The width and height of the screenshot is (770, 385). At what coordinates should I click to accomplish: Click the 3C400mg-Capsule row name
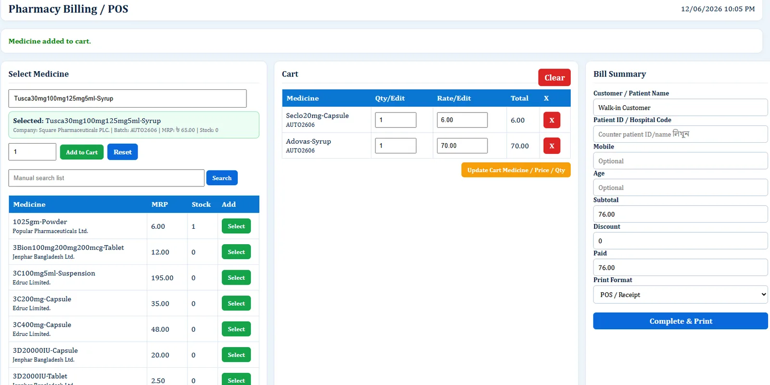[x=42, y=325]
